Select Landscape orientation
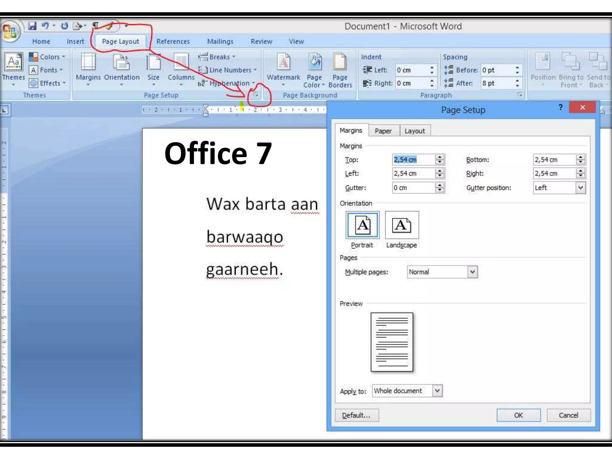 point(402,230)
